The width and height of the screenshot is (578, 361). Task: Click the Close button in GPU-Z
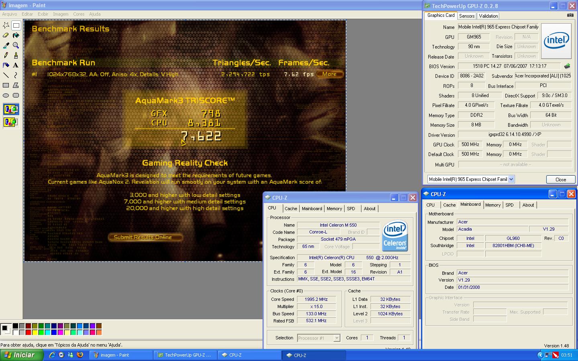pyautogui.click(x=561, y=179)
